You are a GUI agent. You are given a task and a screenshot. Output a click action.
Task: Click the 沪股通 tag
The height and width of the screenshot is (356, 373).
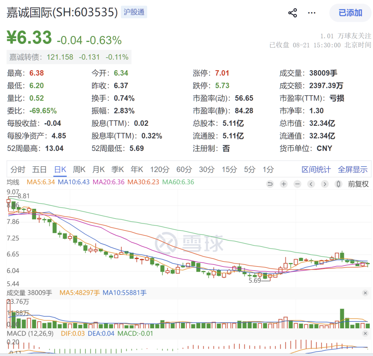click(134, 12)
